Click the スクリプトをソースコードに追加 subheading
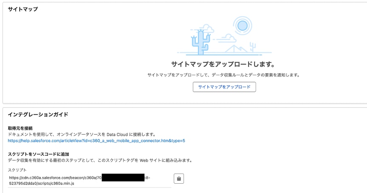The width and height of the screenshot is (367, 193). (38, 154)
